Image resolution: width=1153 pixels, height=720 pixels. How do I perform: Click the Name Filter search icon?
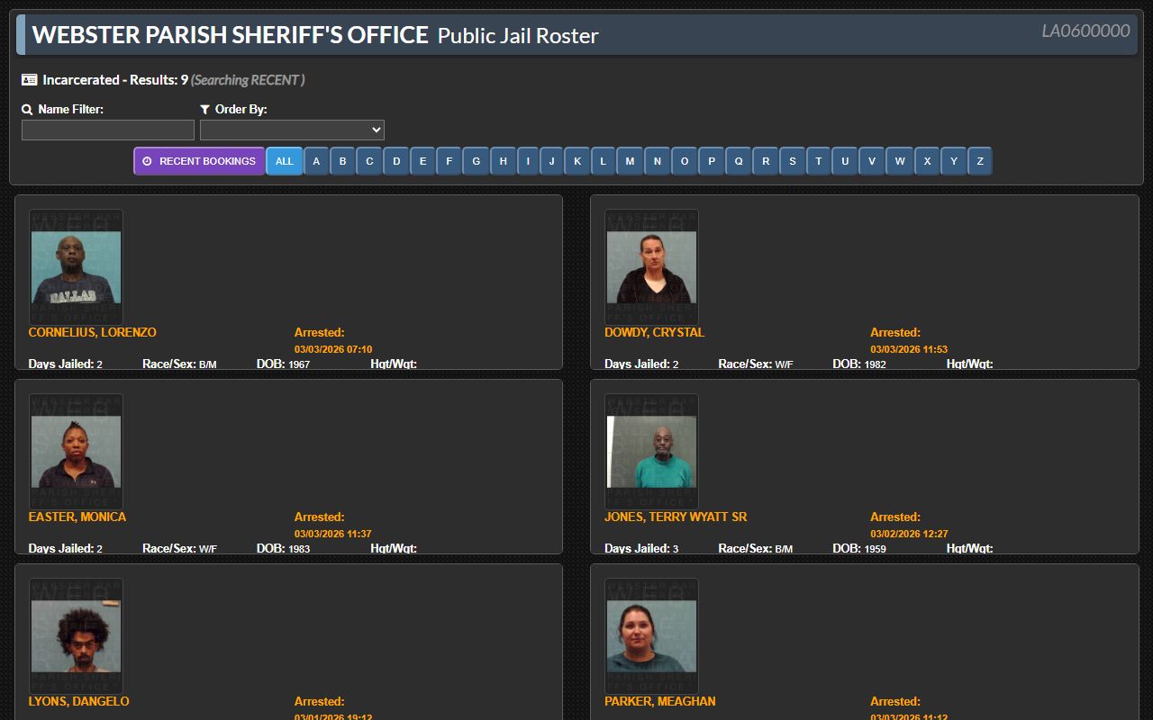27,110
